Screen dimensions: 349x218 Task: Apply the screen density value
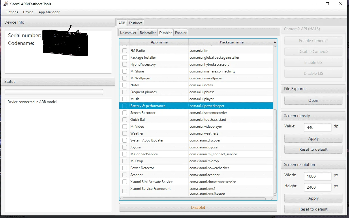tap(313, 138)
